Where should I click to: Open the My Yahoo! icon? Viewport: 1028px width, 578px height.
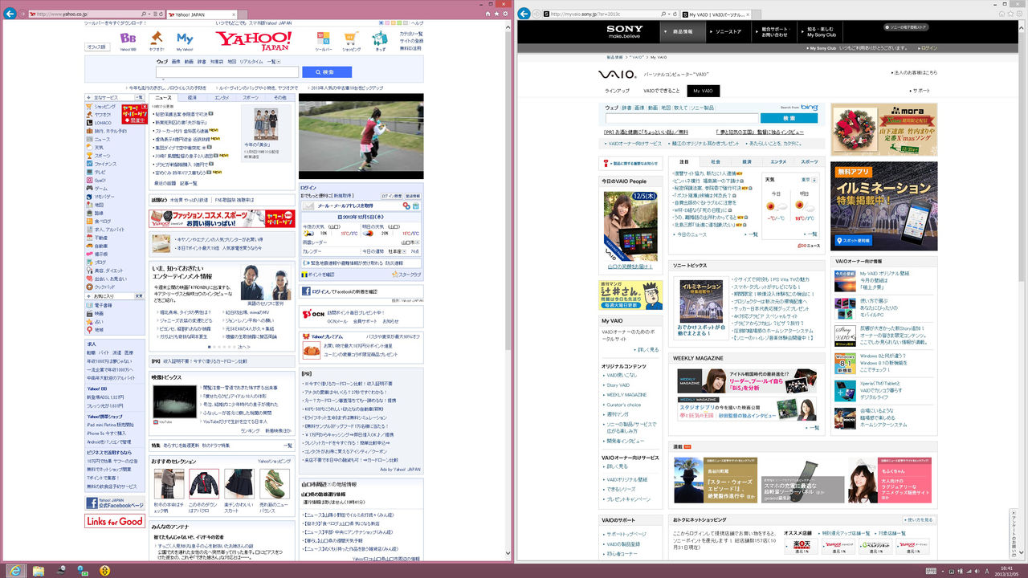[x=185, y=39]
